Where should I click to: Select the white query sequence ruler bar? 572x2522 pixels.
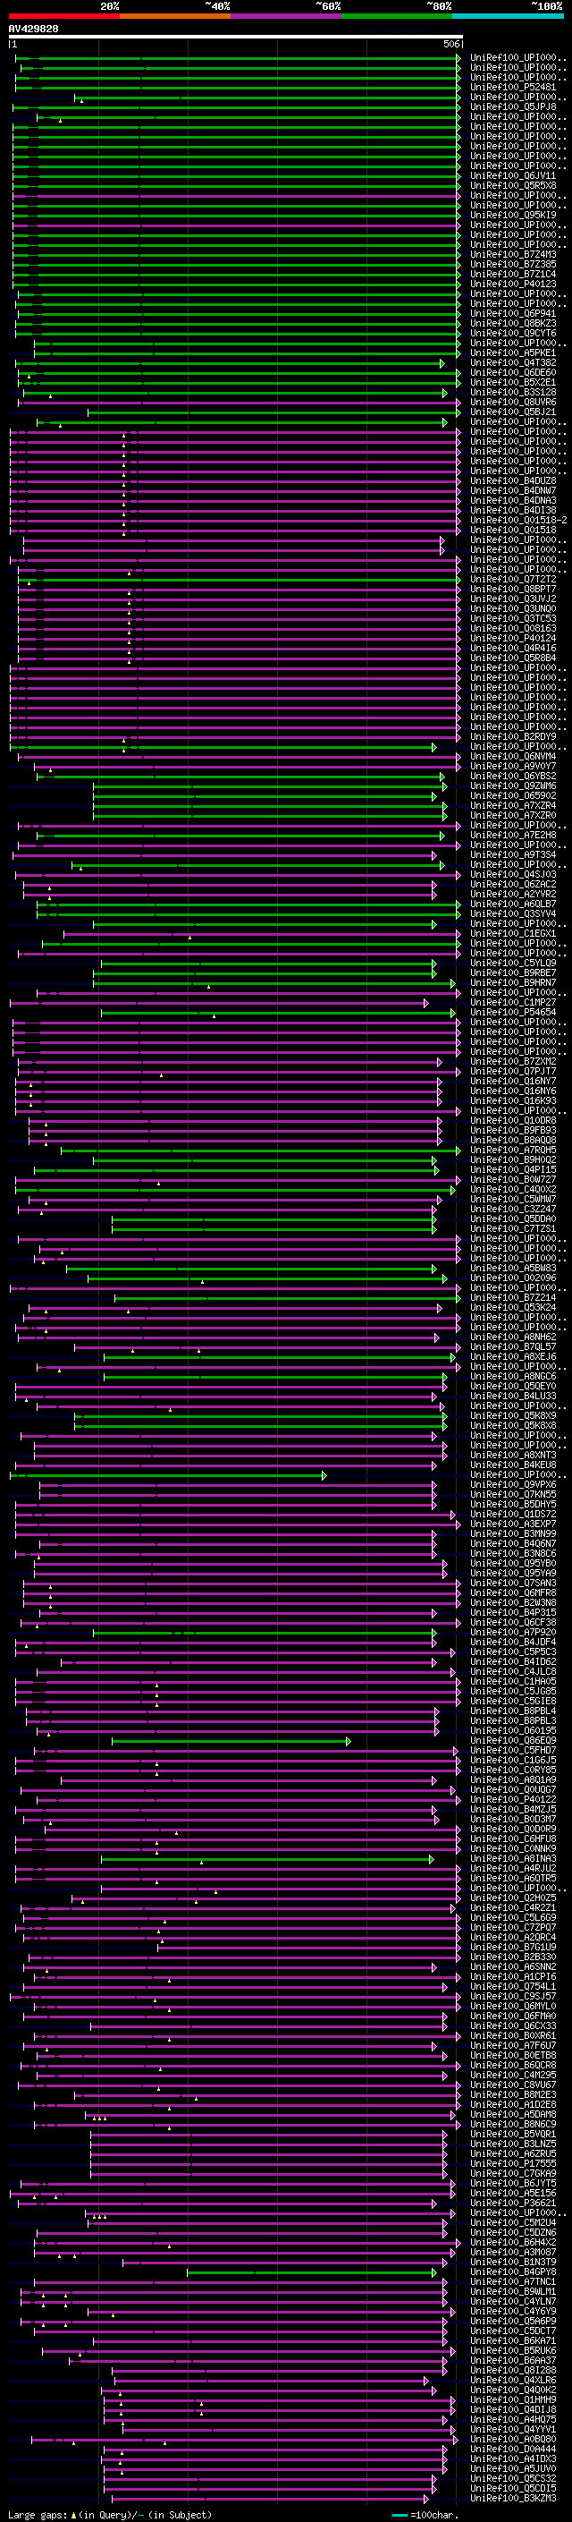tap(236, 38)
